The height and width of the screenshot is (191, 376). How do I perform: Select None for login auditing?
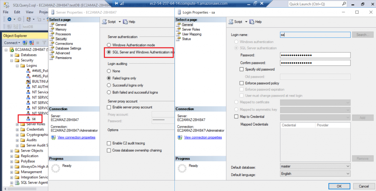[x=109, y=71]
